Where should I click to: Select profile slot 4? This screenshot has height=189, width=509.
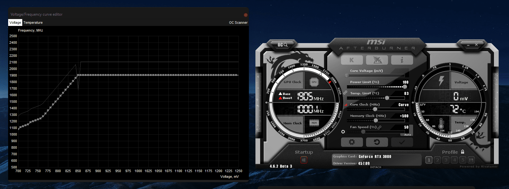coord(454,160)
